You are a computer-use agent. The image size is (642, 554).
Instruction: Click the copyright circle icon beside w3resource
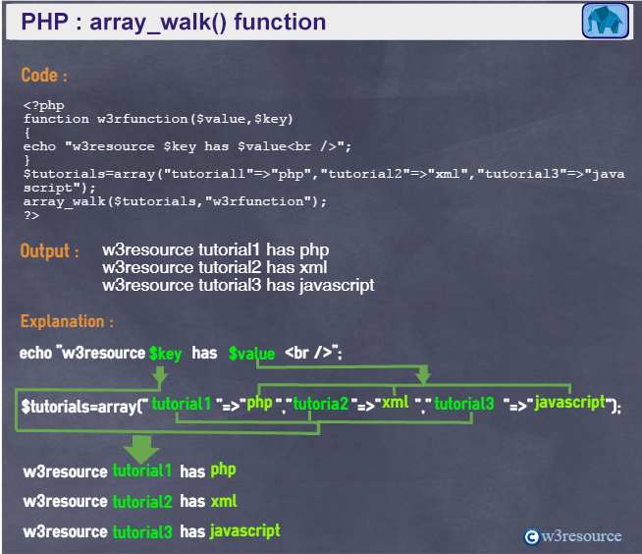[532, 536]
